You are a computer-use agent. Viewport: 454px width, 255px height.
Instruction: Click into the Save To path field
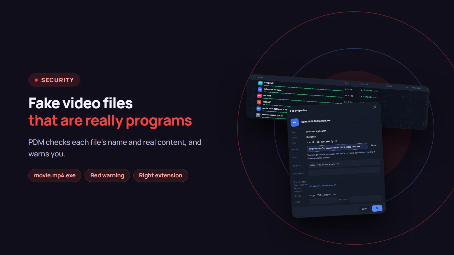337,147
